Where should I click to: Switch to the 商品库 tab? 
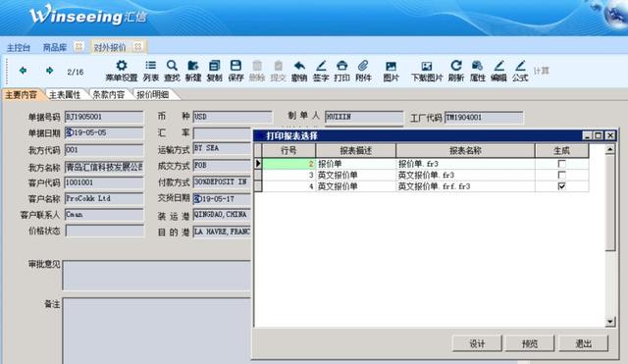(x=55, y=48)
